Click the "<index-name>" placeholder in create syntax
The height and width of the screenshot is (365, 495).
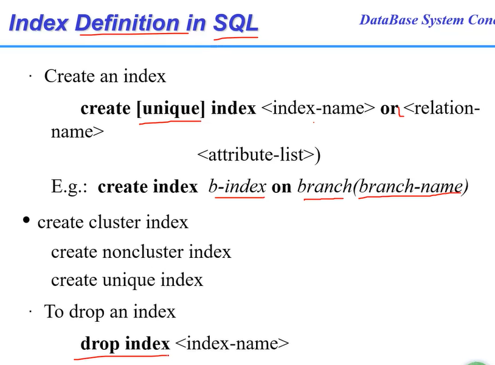coord(317,108)
